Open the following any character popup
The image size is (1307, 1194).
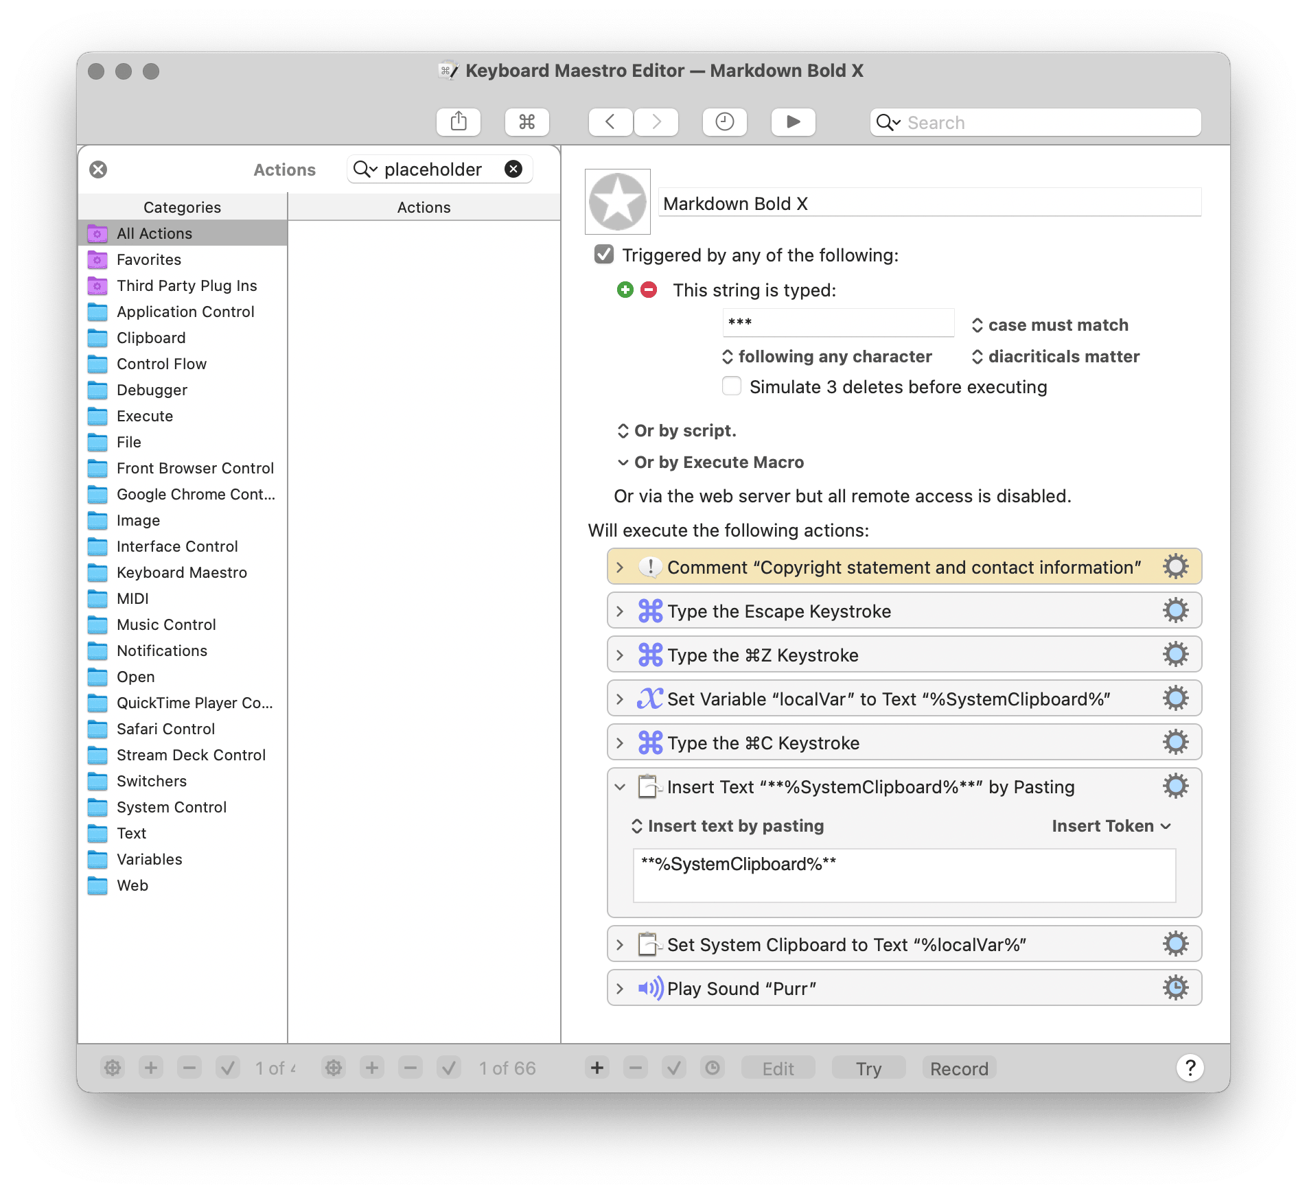pyautogui.click(x=827, y=356)
